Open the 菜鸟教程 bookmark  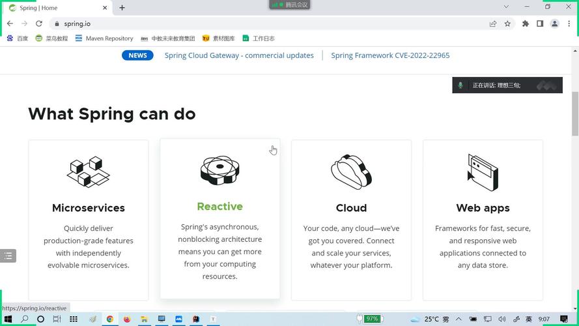tap(51, 38)
